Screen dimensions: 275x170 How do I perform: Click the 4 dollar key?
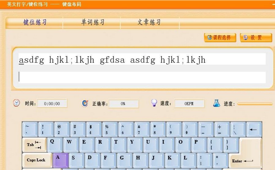point(94,129)
